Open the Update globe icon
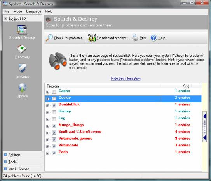This screenshot has width=211, height=181. tap(22, 88)
